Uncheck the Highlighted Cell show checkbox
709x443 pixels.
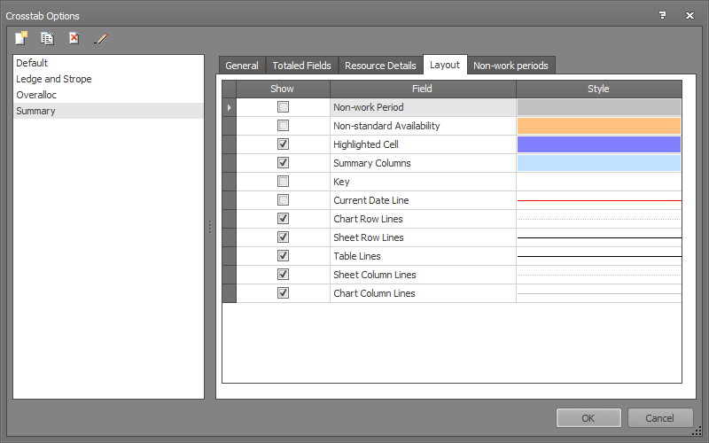click(283, 144)
